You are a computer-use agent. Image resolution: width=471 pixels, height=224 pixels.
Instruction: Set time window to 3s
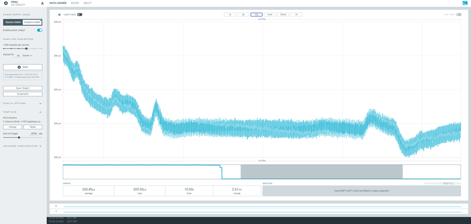tap(244, 15)
